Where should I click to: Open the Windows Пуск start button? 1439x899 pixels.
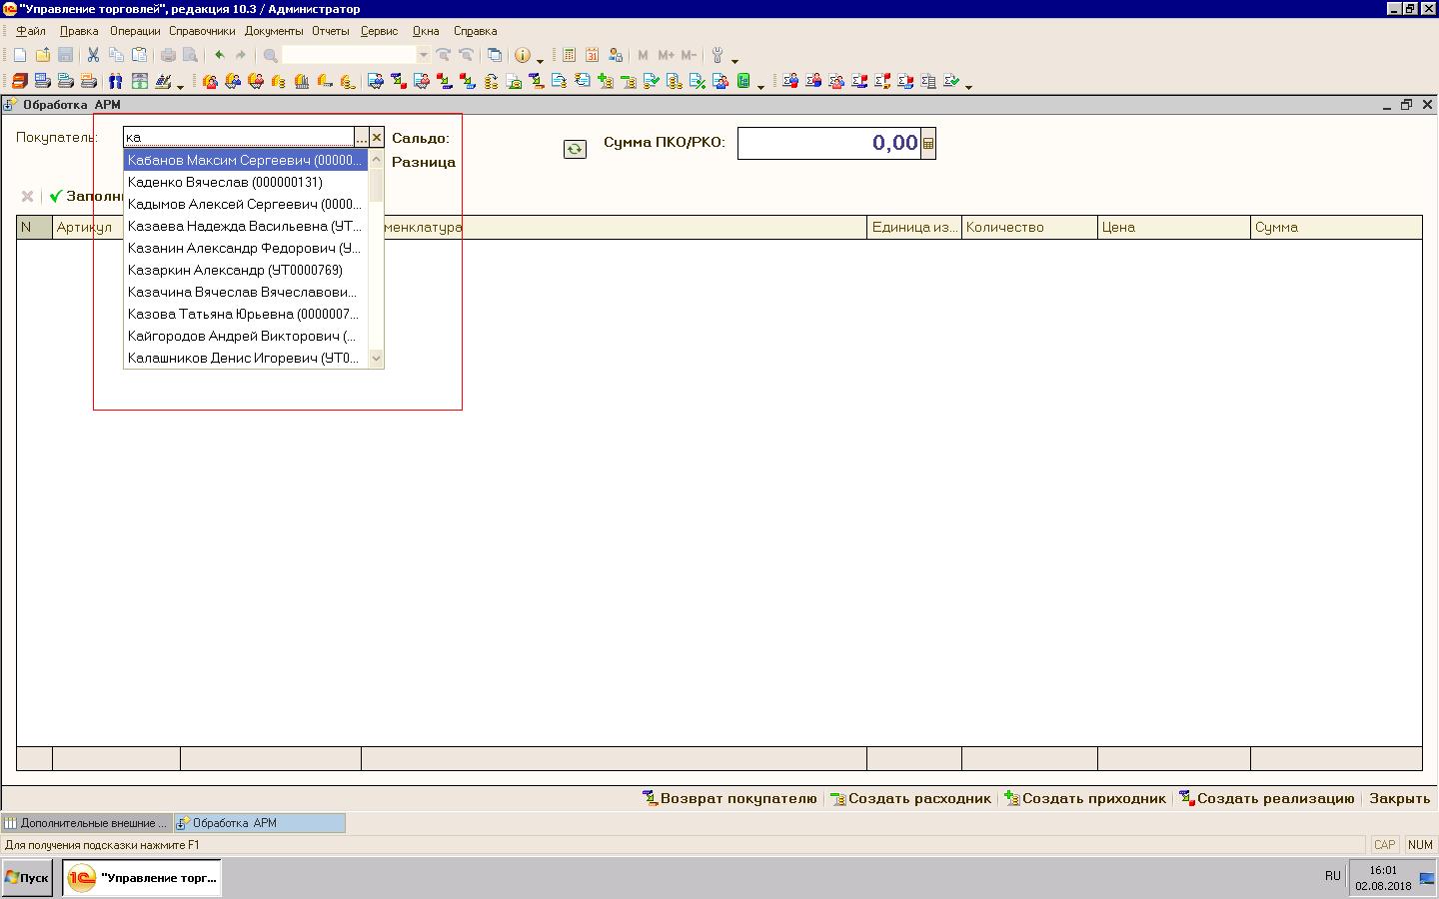(x=27, y=877)
